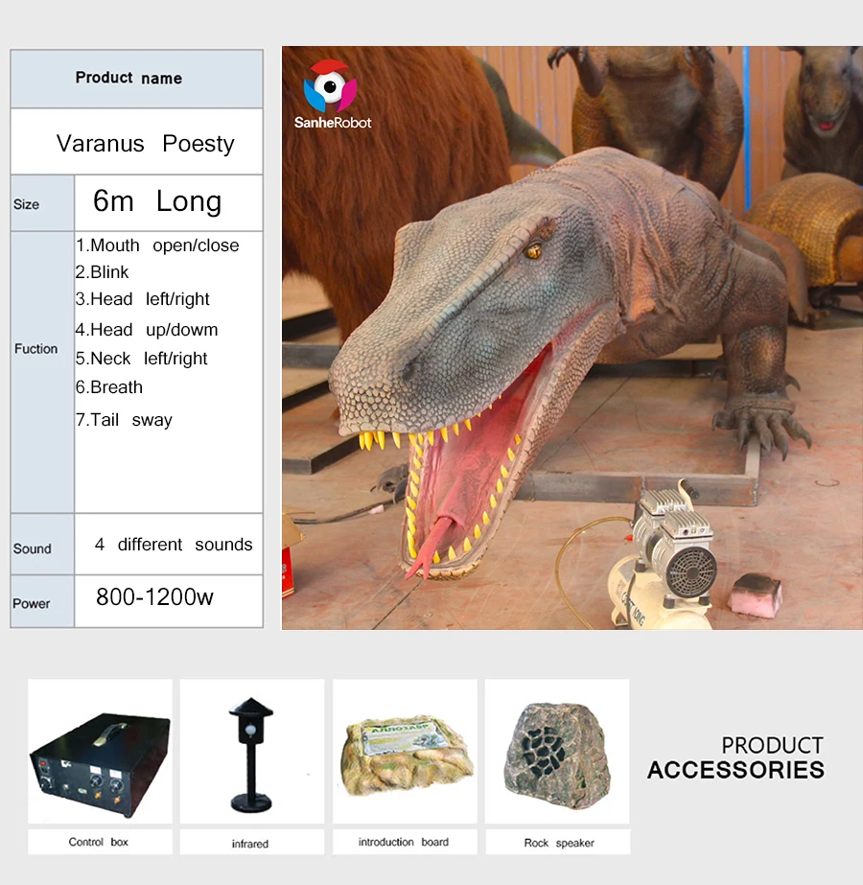The image size is (863, 885).
Task: Click the Control box accessory image
Action: click(x=100, y=752)
